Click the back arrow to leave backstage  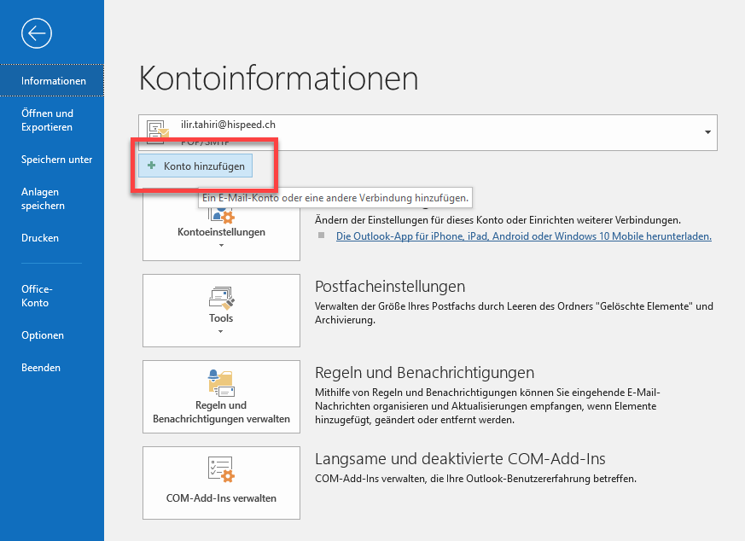38,33
